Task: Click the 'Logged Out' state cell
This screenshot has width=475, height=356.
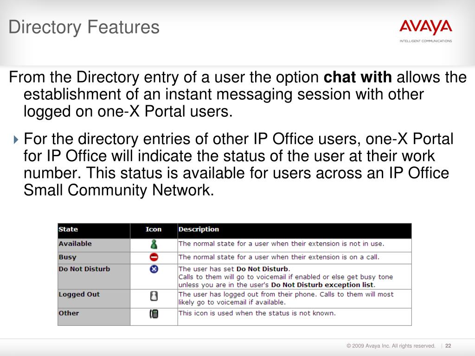Action: click(94, 299)
